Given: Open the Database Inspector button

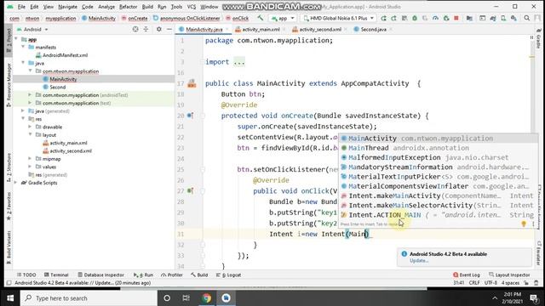Looking at the screenshot, I should [x=100, y=275].
